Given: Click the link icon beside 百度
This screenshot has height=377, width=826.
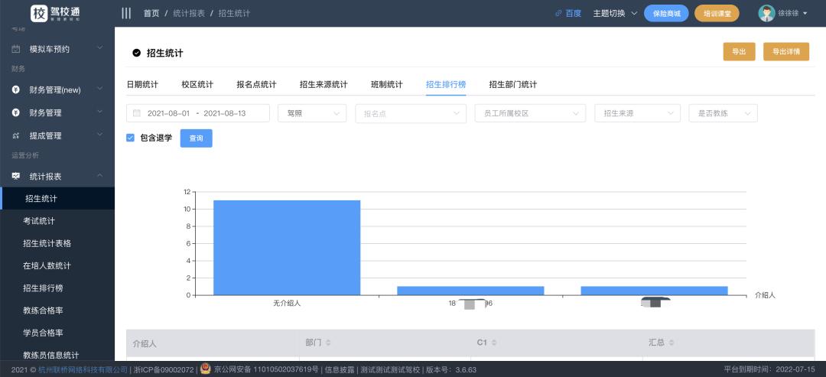Looking at the screenshot, I should coord(558,13).
